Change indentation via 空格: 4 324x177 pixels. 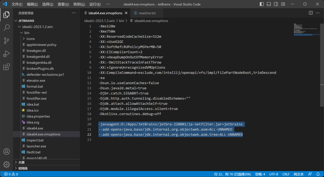(260, 174)
